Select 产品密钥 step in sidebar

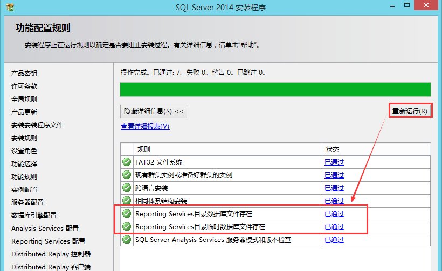pyautogui.click(x=24, y=73)
